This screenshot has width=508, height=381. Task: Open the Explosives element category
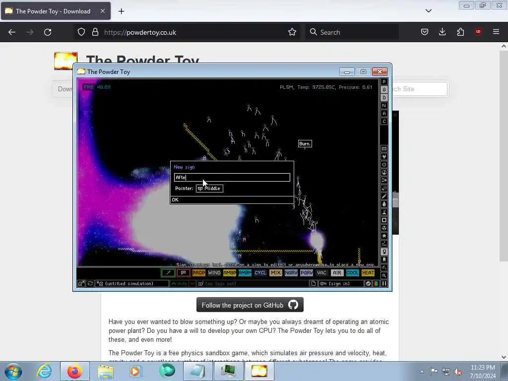(x=384, y=188)
